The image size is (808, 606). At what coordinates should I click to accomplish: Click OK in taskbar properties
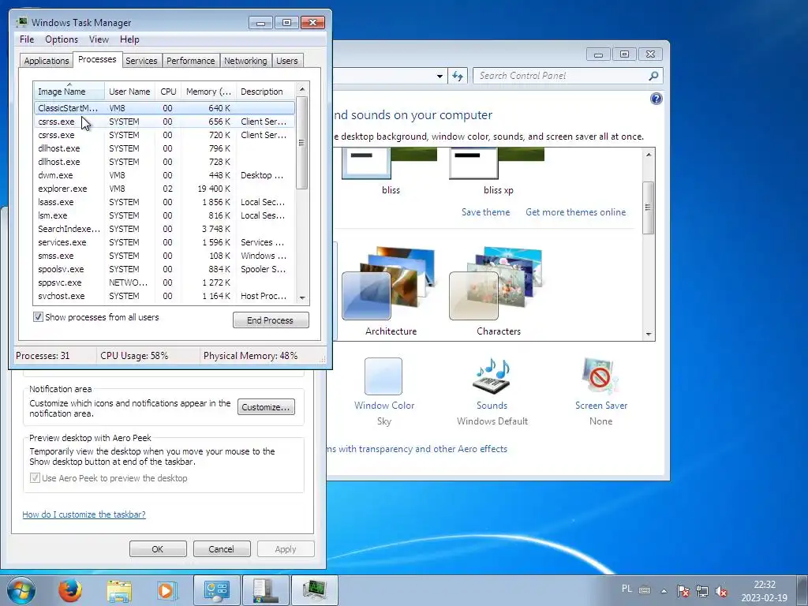158,549
